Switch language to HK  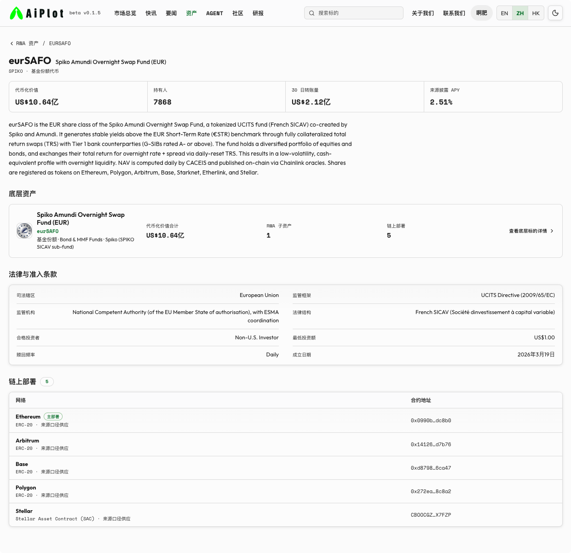(536, 13)
